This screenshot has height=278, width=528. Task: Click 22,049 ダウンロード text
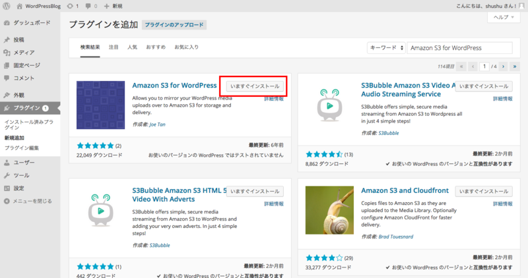[x=100, y=155]
